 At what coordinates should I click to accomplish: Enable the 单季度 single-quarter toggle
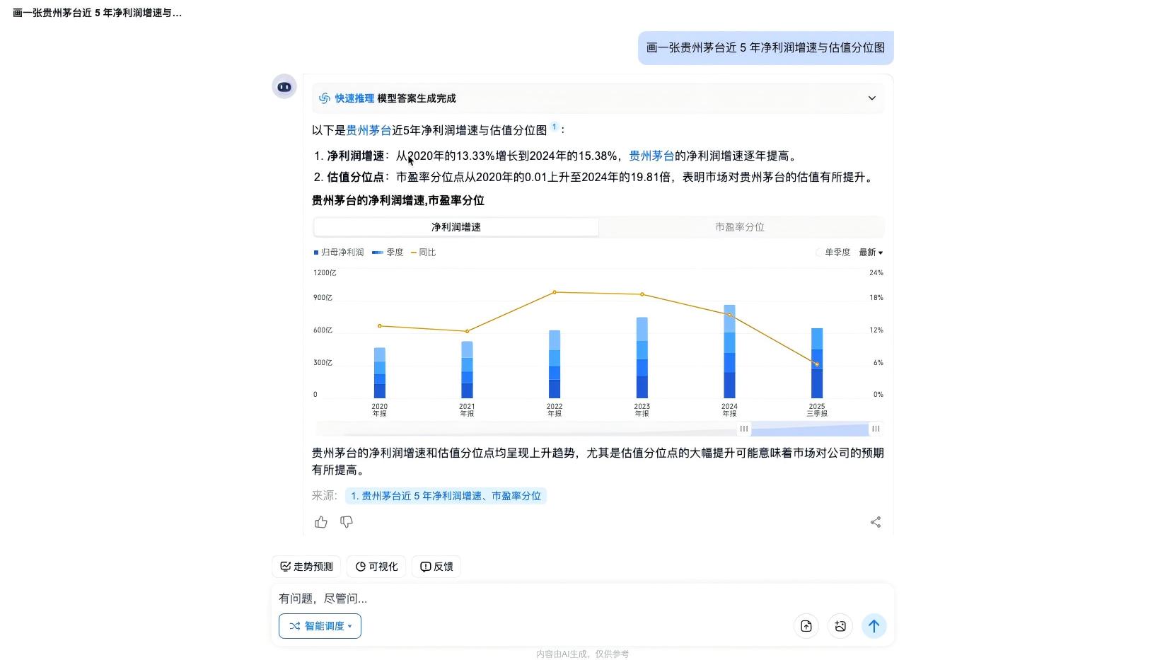pos(832,252)
